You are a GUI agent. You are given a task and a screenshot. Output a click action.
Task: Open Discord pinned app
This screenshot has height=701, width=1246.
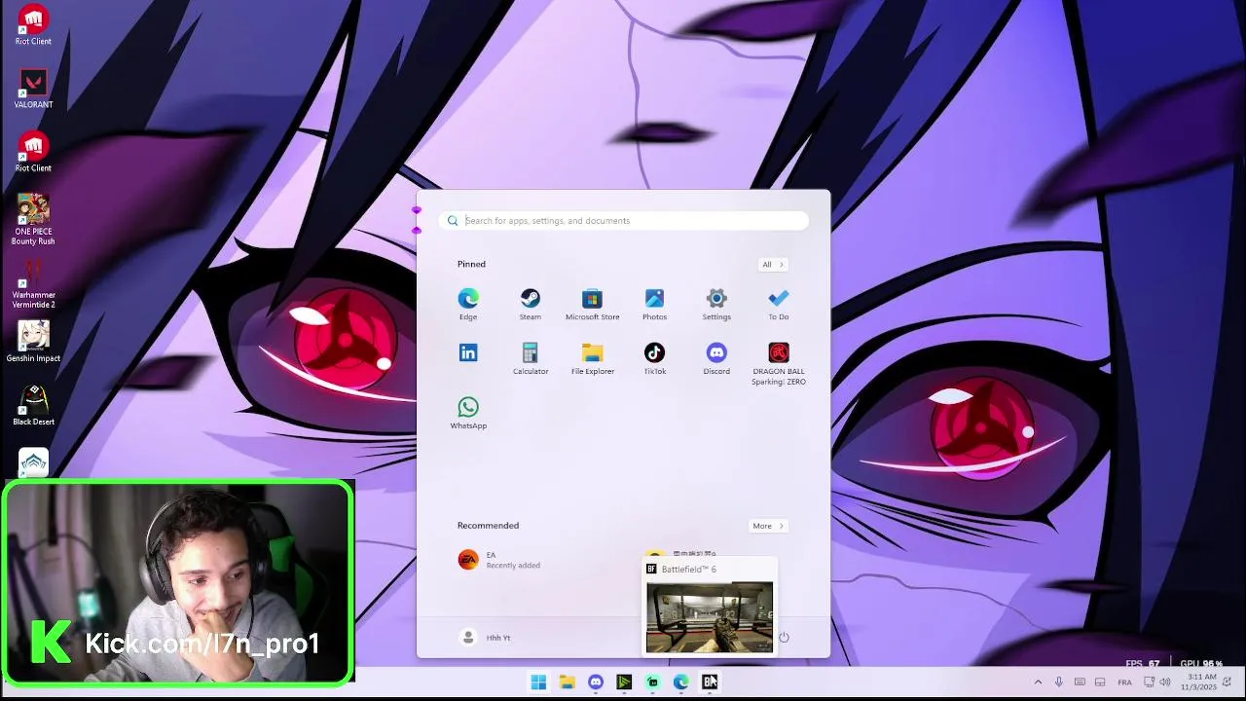(716, 358)
